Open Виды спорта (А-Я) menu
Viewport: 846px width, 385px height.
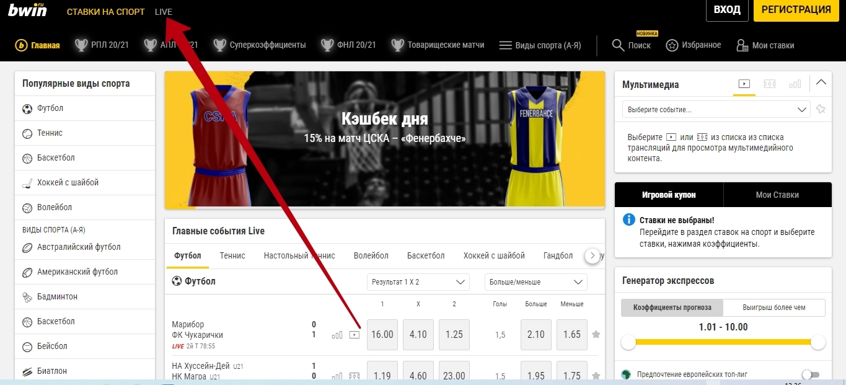540,45
